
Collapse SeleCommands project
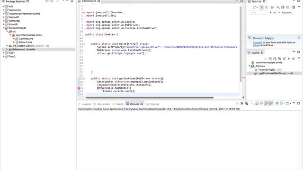(3, 28)
